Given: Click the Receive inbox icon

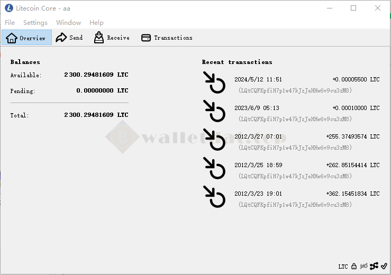Looking at the screenshot, I should [99, 38].
